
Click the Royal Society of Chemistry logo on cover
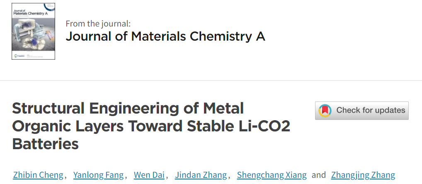tap(19, 55)
